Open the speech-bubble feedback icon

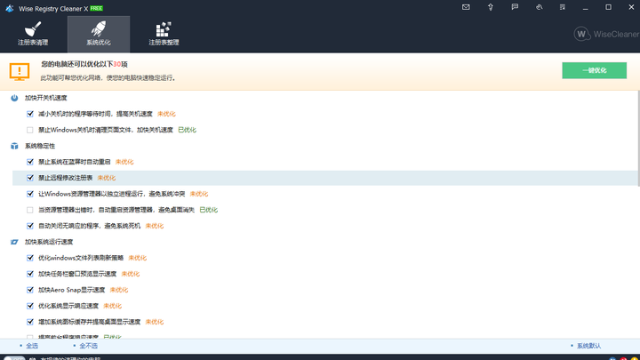515,7
